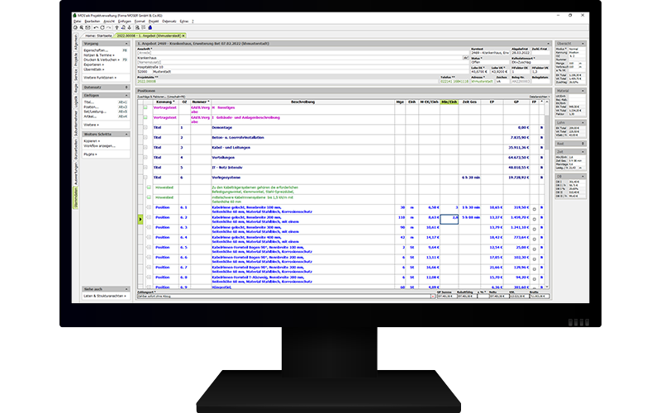Click the Status field showing Offen
Viewport: 661px width, 413px height.
[490, 62]
